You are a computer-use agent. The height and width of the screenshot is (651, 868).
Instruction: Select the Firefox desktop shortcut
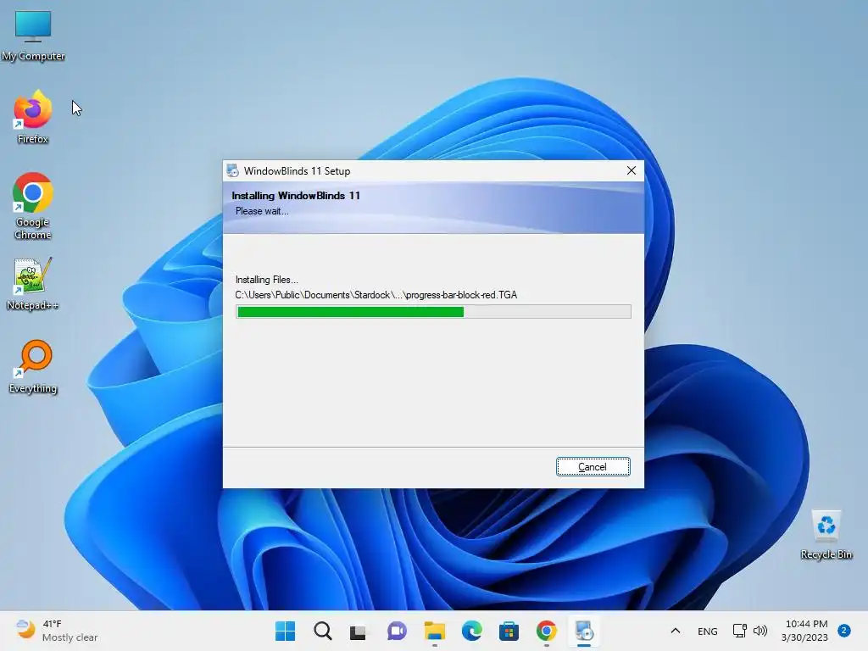pyautogui.click(x=33, y=118)
